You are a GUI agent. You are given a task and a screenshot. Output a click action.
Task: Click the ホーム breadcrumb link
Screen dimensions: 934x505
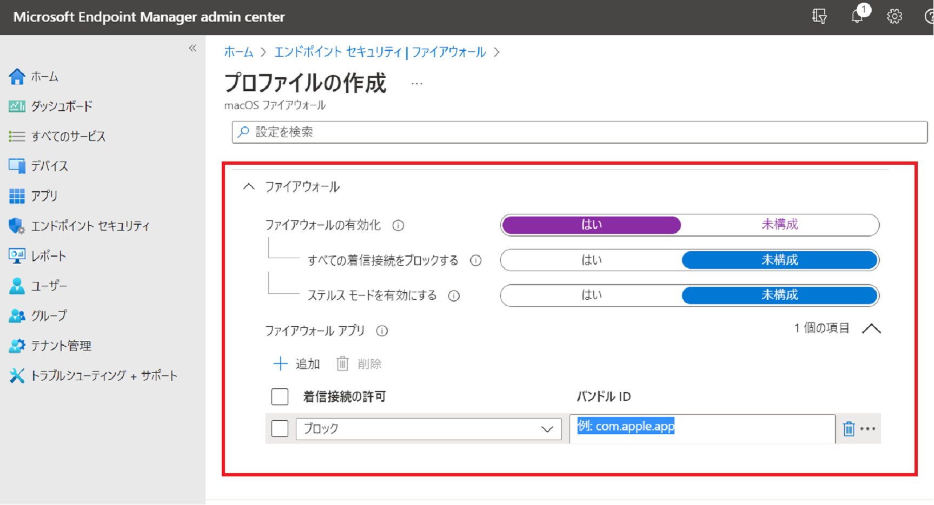coord(239,52)
